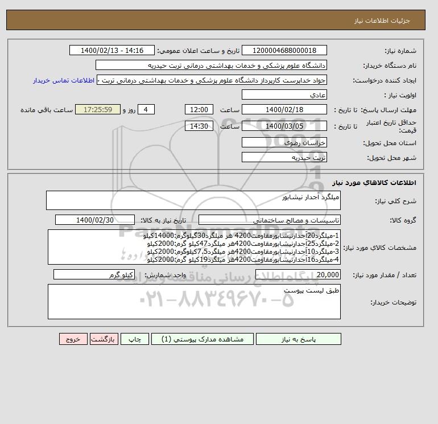Click the goods need date 1400/02/30
Screen dimensions: 438x424
coord(95,220)
